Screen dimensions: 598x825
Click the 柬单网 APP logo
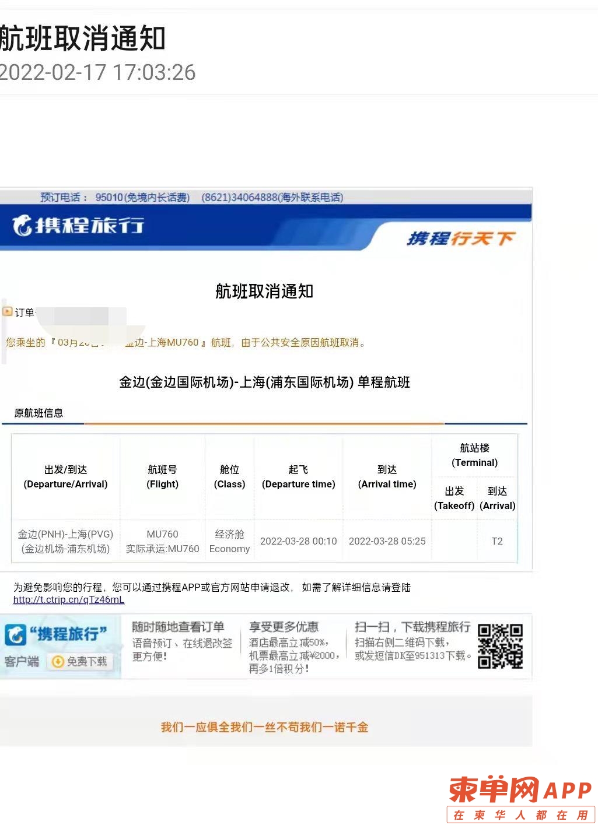tap(521, 798)
